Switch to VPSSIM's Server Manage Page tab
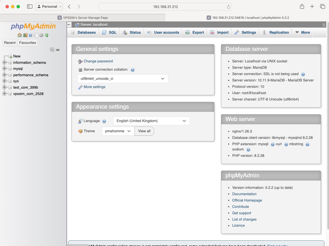Screen dimensions: 329x246 coord(83,18)
